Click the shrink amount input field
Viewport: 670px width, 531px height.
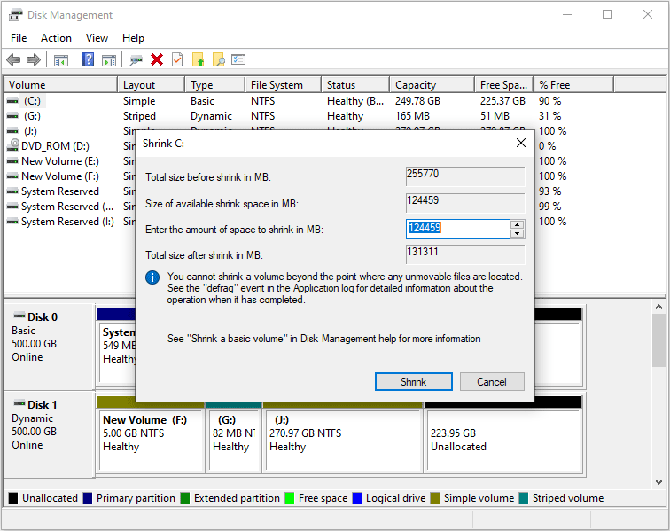click(457, 230)
